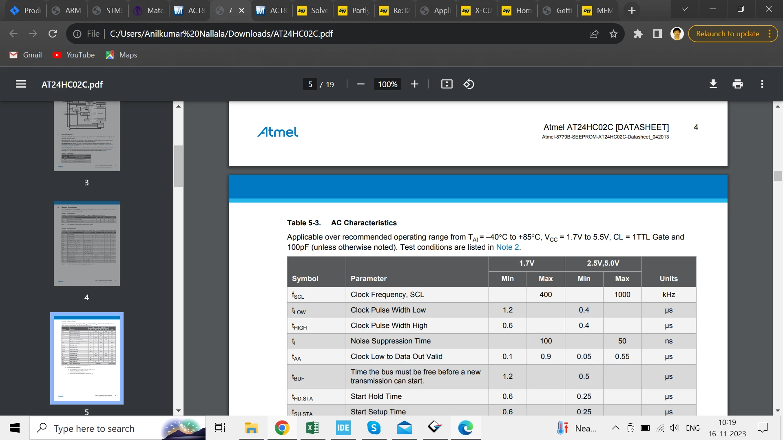The width and height of the screenshot is (783, 440).
Task: Click the taskbar search box
Action: [x=117, y=428]
